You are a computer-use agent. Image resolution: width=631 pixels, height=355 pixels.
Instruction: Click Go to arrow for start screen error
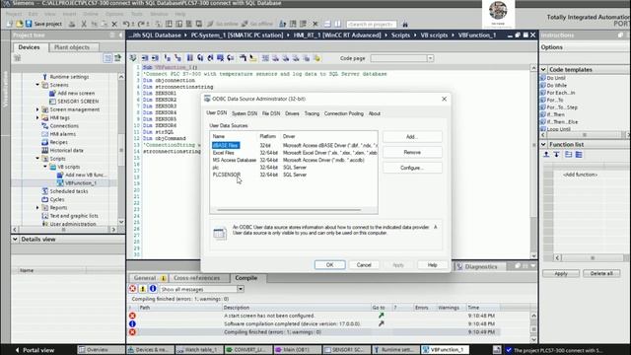tap(381, 316)
